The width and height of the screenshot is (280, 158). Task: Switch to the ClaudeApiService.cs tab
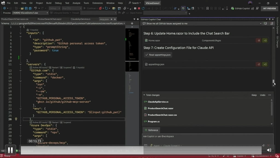[80, 19]
